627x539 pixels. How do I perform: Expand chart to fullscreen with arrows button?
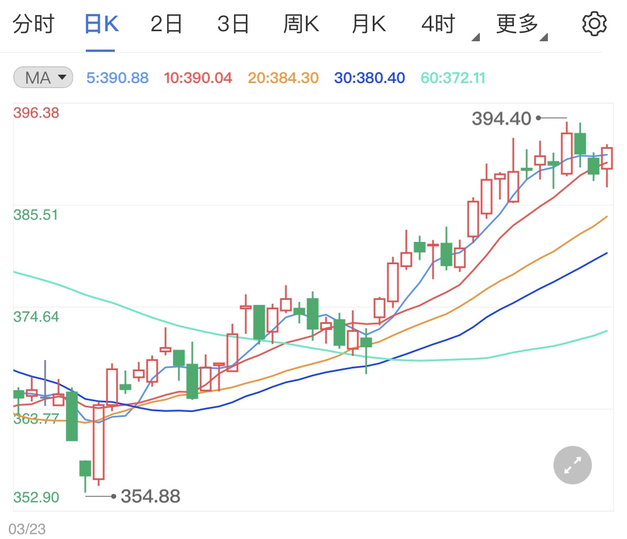coord(572,465)
